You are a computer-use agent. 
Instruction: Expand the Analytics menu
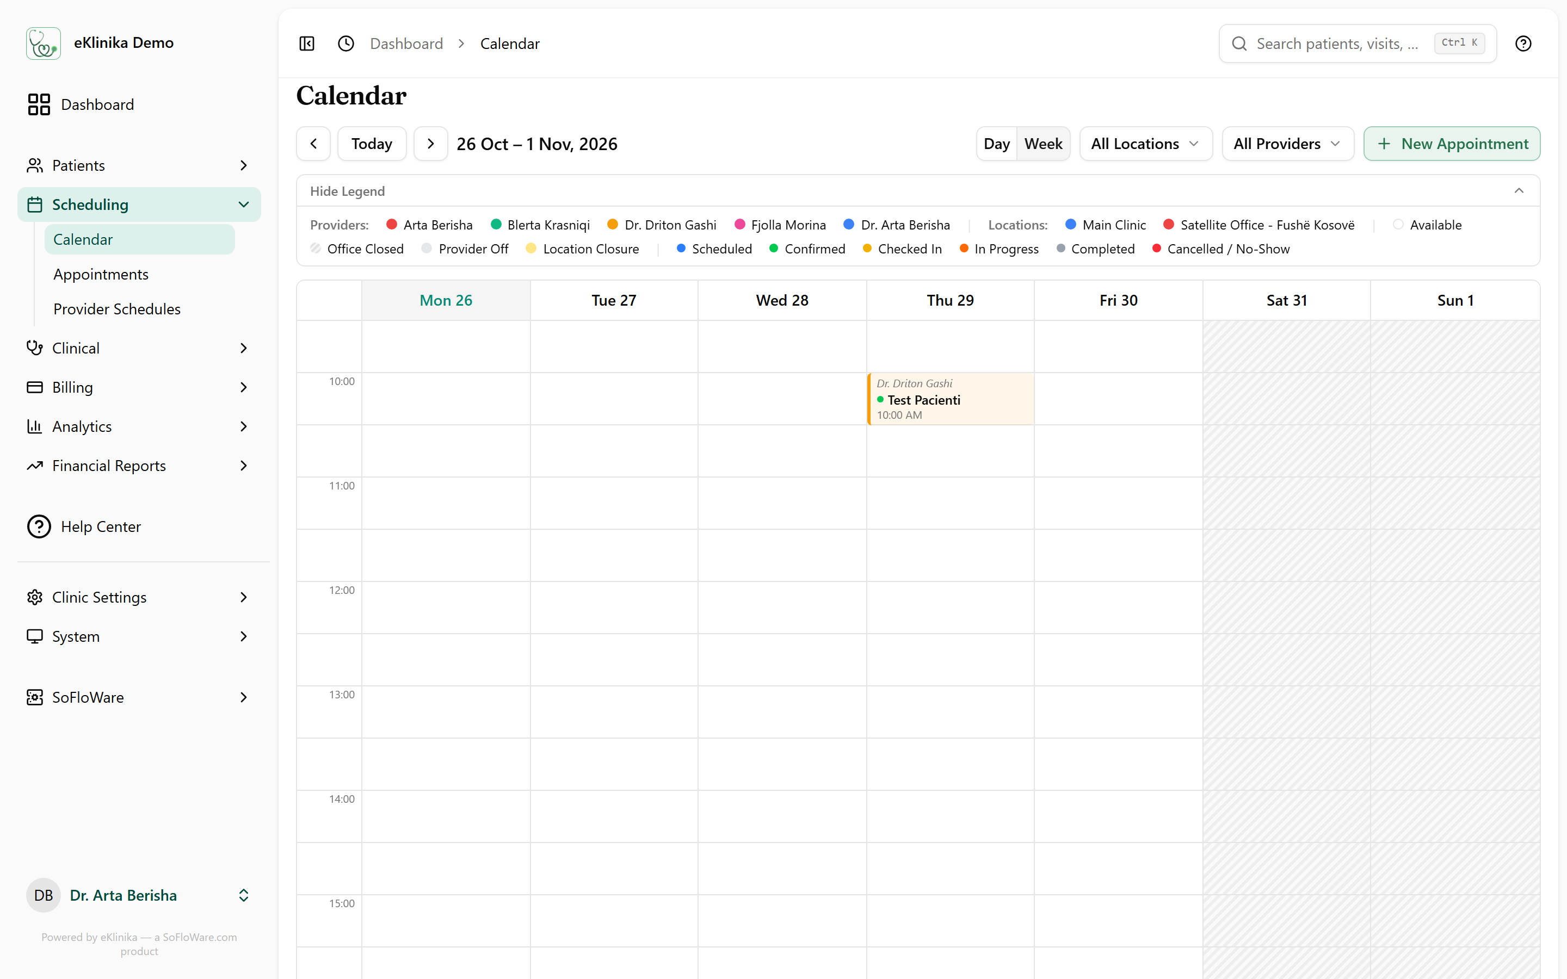tap(139, 426)
